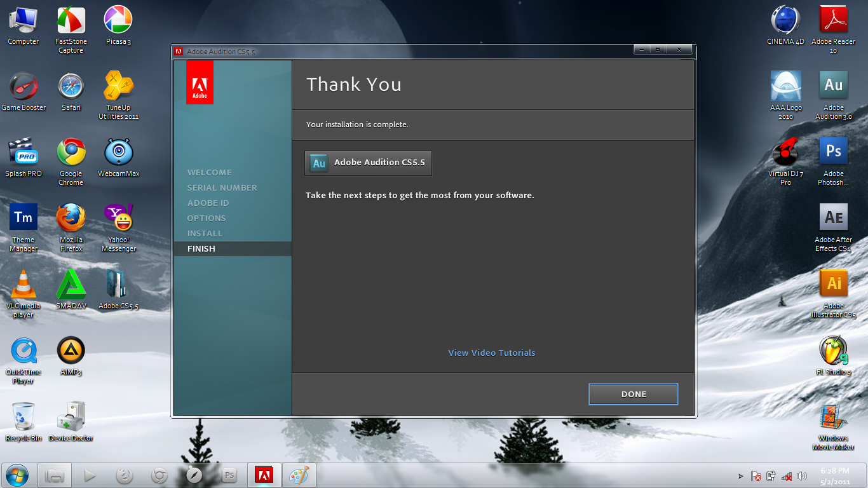Click the DONE button in the installer
This screenshot has height=488, width=868.
click(633, 394)
